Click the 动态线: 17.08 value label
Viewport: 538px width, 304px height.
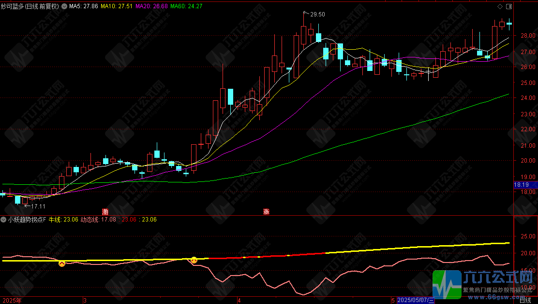coord(98,220)
